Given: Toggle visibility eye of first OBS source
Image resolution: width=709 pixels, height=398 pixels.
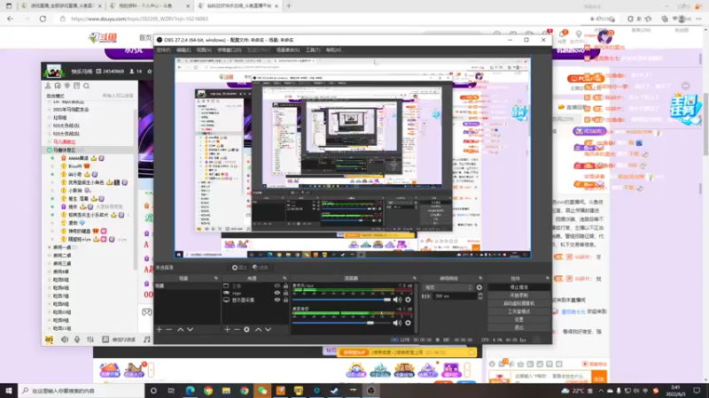Looking at the screenshot, I should click(x=277, y=286).
